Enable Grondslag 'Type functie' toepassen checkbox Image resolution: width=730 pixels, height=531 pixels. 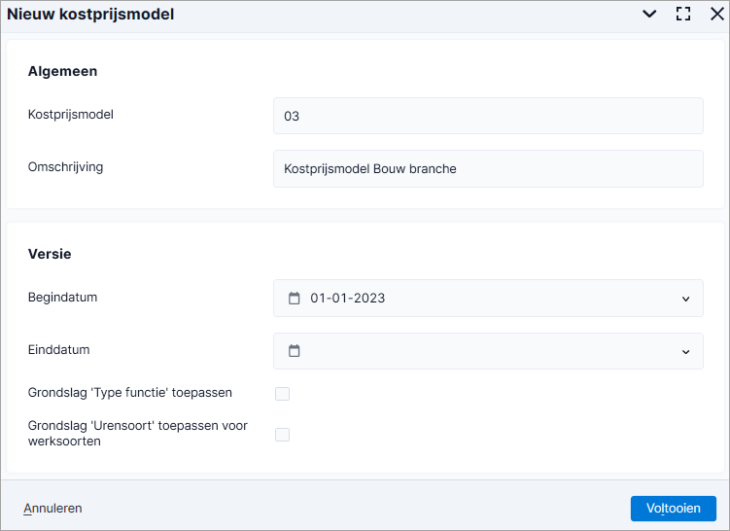282,394
